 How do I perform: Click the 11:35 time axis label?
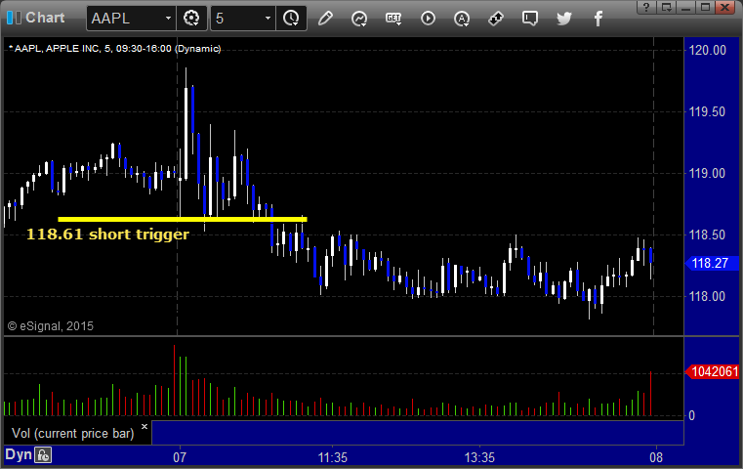332,457
